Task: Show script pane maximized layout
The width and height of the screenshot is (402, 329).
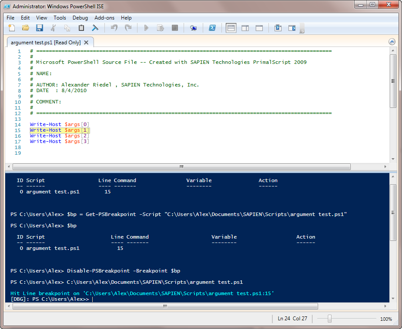Action: point(259,28)
